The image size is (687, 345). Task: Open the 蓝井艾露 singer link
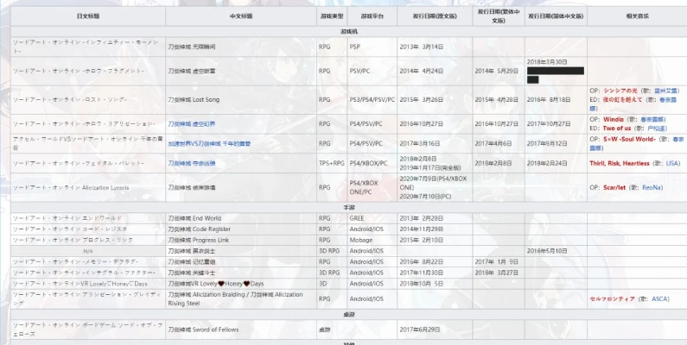[667, 91]
